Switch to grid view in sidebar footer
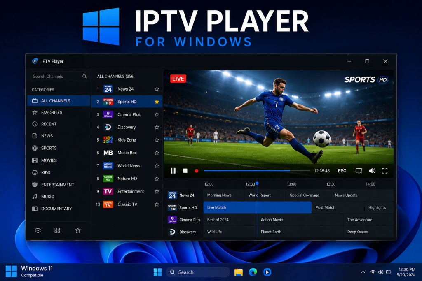Image resolution: width=422 pixels, height=281 pixels. point(57,230)
